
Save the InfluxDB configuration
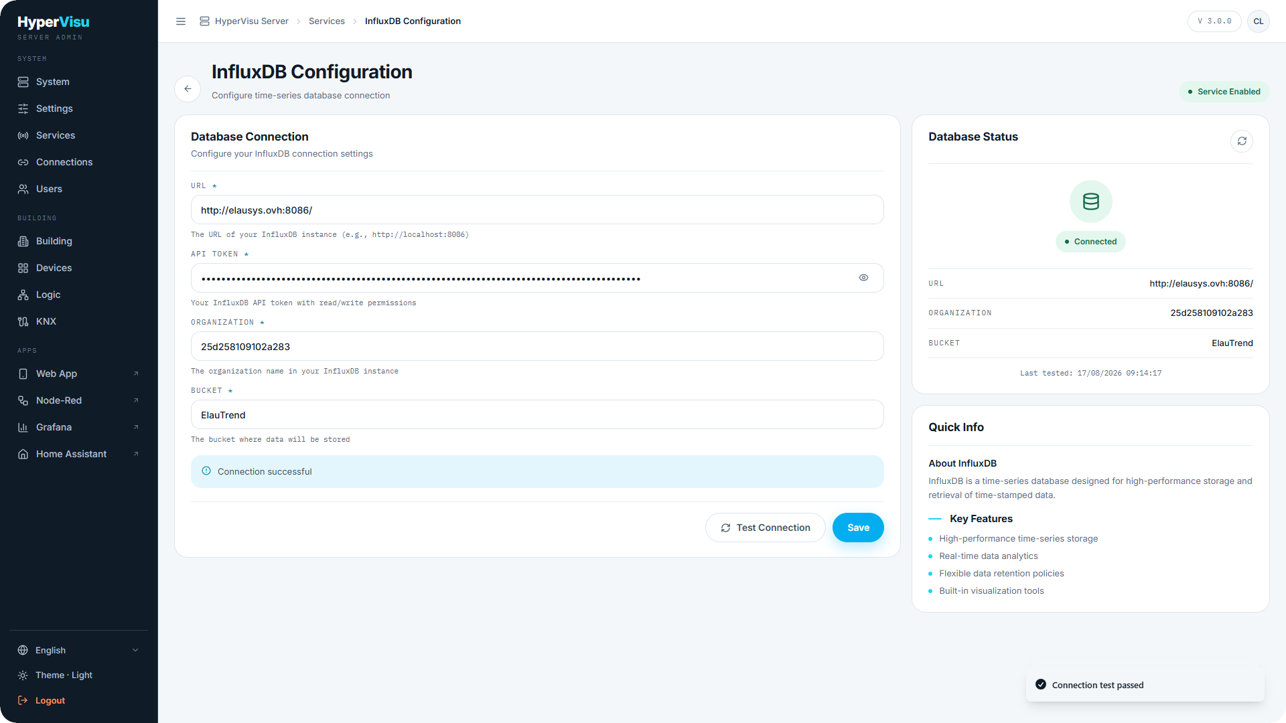coord(858,528)
